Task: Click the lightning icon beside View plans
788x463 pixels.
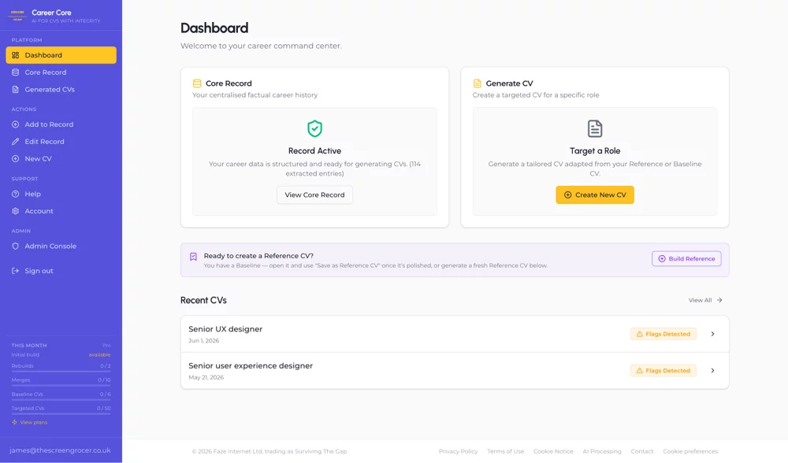Action: (x=14, y=422)
